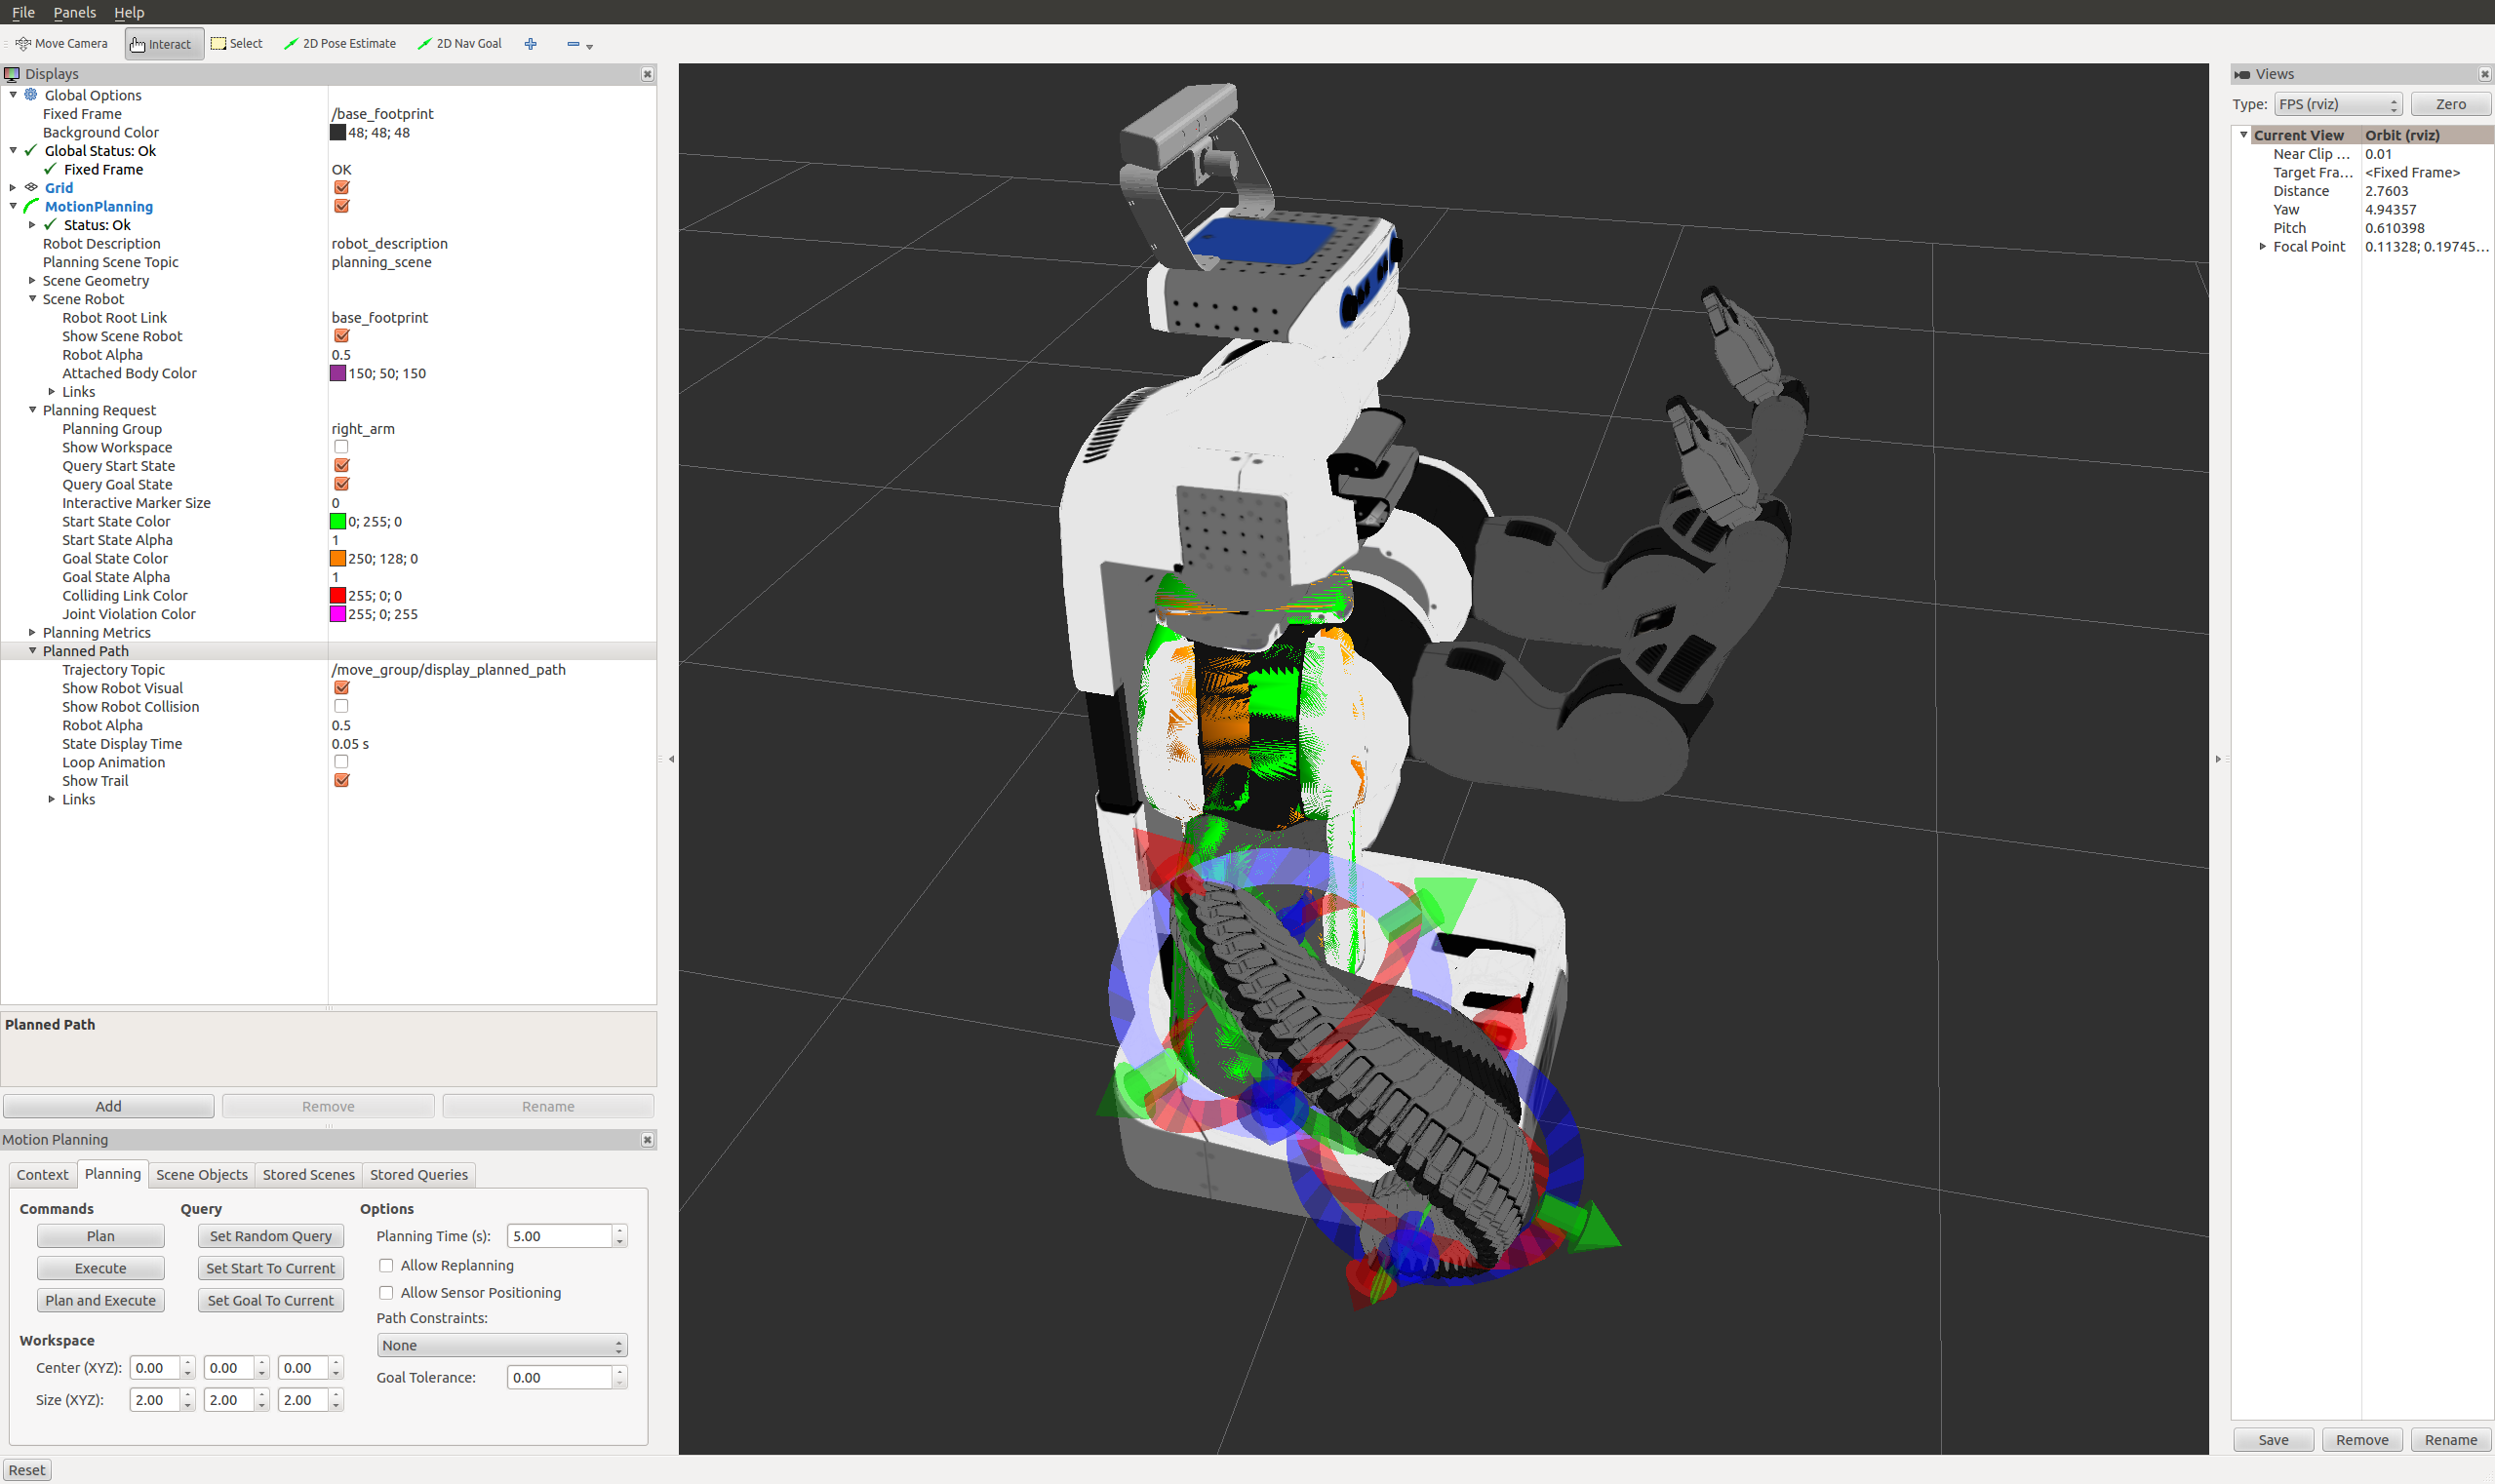Choose the Select tool in toolbar
The image size is (2495, 1484).
click(x=237, y=44)
